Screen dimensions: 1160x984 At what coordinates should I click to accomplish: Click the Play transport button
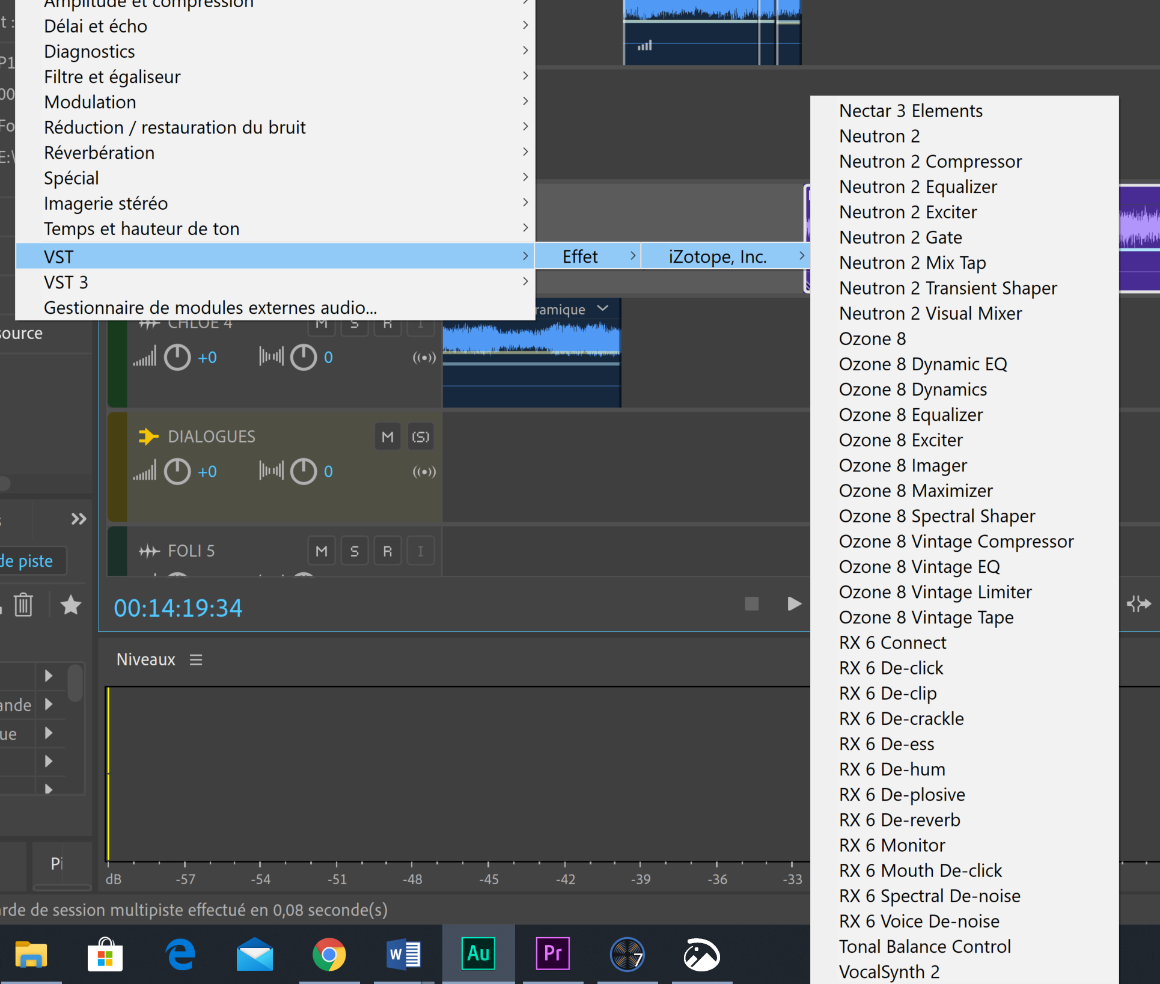click(x=794, y=604)
